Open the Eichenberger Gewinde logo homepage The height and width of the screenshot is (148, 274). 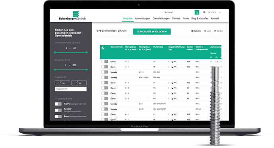[x=72, y=16]
